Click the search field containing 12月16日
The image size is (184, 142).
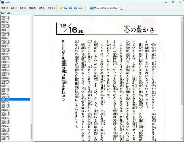[92, 13]
